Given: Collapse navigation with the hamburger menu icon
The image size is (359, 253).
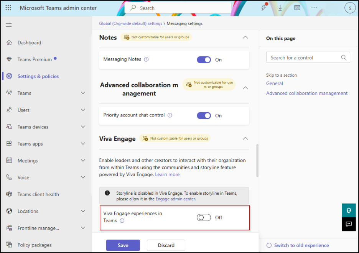Looking at the screenshot, I should click(x=9, y=25).
